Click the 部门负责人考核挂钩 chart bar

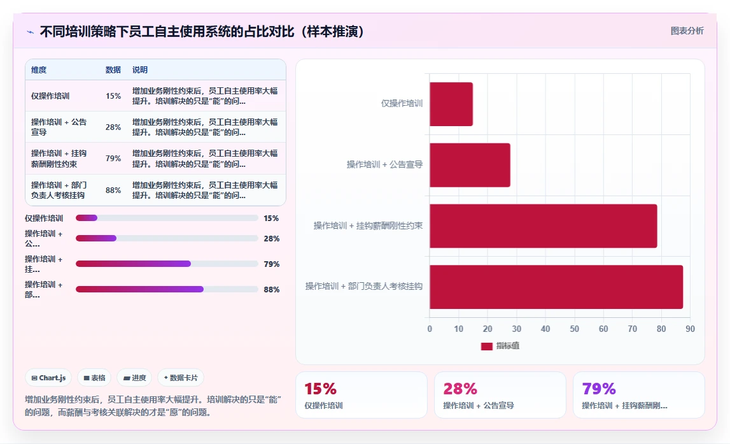pyautogui.click(x=556, y=287)
